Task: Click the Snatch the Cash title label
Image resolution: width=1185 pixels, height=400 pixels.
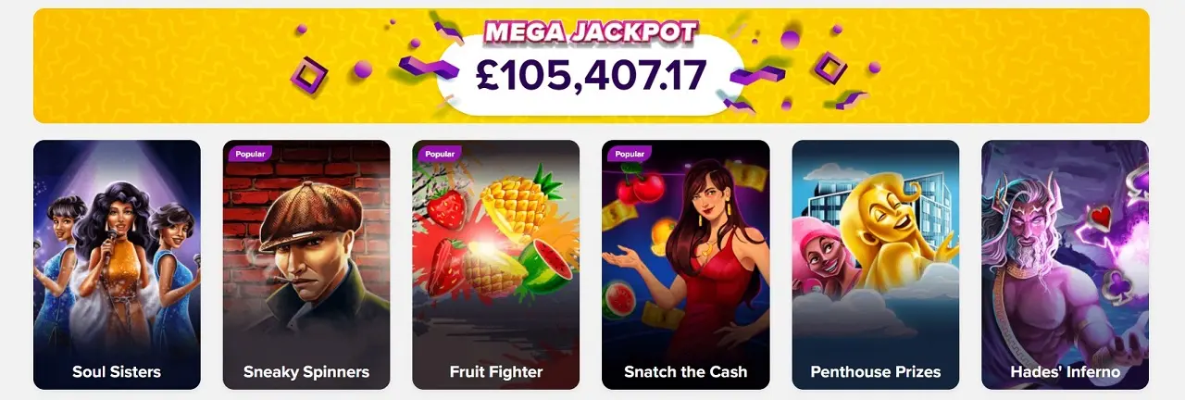Action: 686,372
